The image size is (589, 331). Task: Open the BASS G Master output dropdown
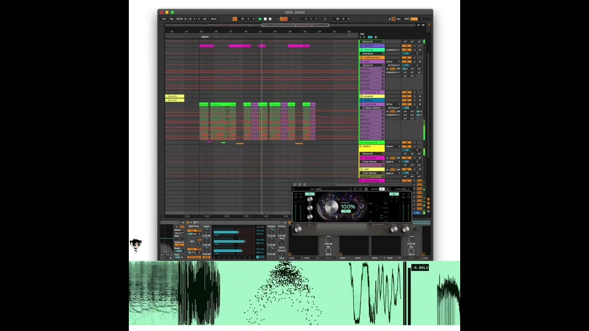(393, 146)
